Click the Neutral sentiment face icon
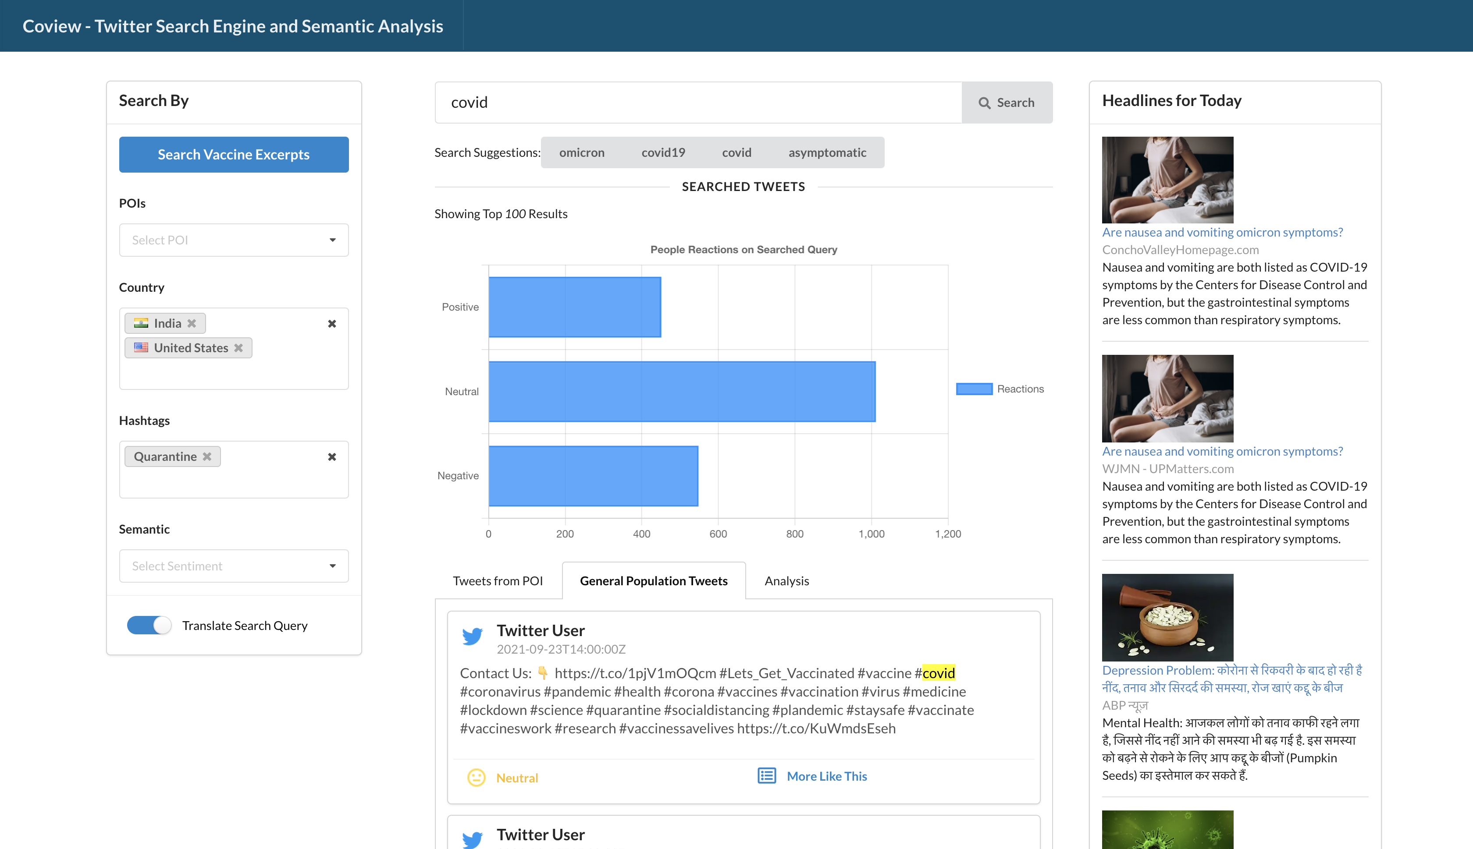The image size is (1473, 849). point(476,777)
